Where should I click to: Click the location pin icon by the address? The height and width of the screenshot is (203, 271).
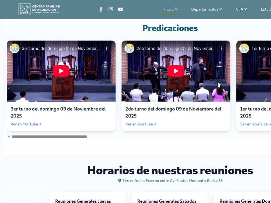(x=120, y=181)
